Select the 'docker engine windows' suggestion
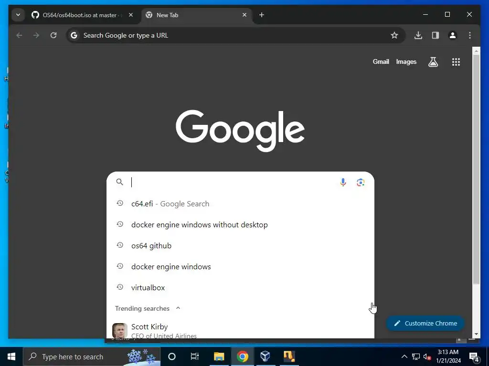The image size is (489, 366). 240,267
